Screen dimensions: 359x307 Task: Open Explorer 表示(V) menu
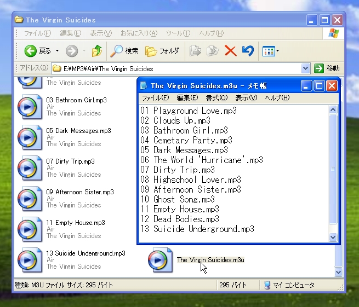(101, 33)
